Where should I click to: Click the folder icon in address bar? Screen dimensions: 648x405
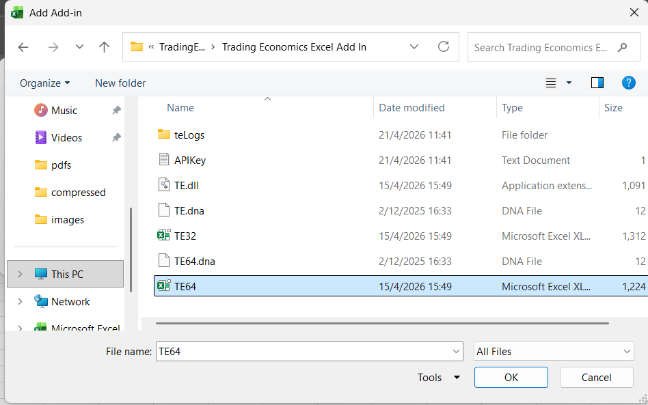coord(137,46)
